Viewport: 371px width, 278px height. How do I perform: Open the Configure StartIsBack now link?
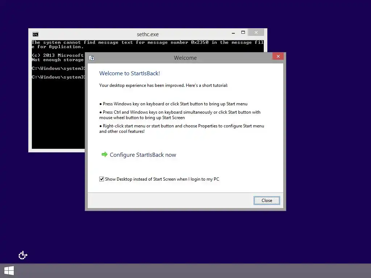[x=143, y=155]
